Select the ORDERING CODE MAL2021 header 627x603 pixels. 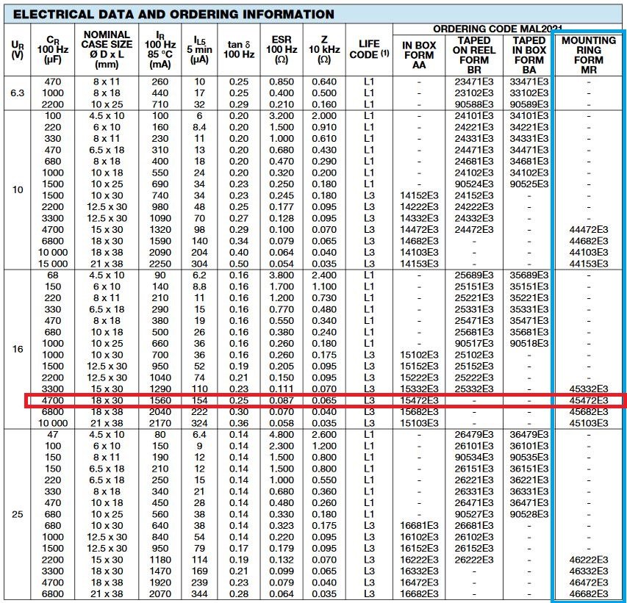(x=498, y=29)
